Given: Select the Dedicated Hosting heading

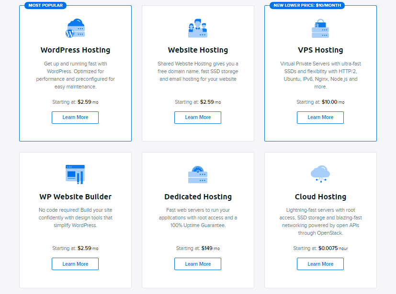Looking at the screenshot, I should 198,196.
